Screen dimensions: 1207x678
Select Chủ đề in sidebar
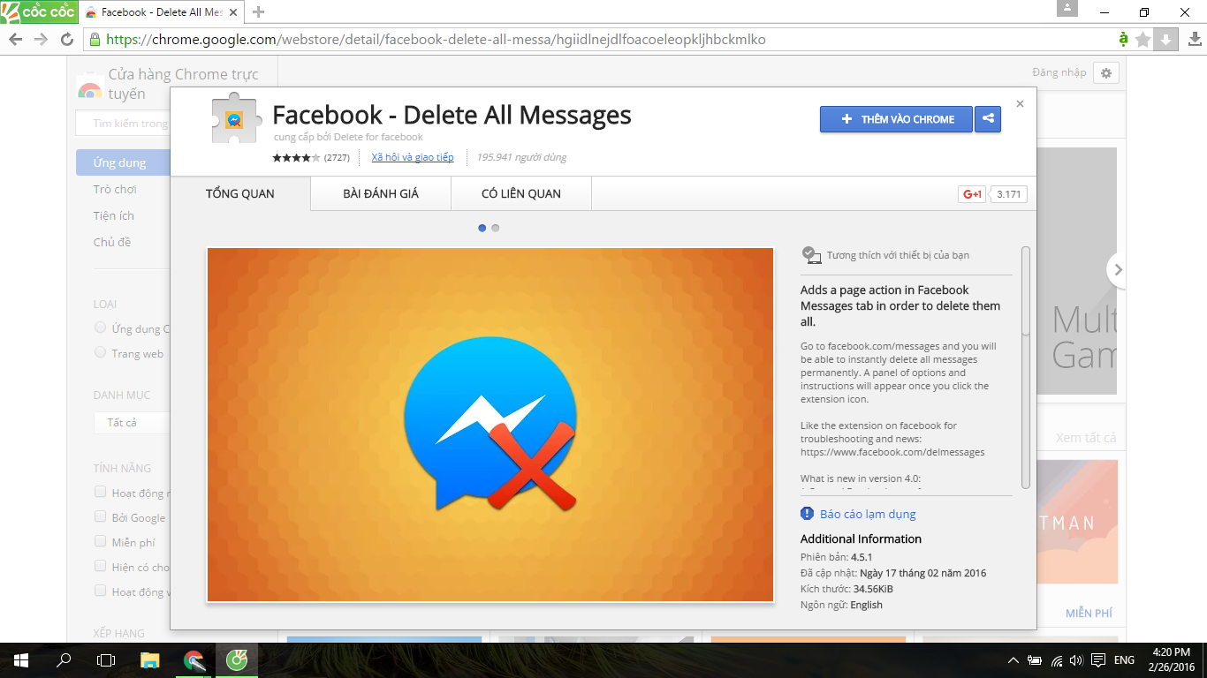pyautogui.click(x=112, y=242)
